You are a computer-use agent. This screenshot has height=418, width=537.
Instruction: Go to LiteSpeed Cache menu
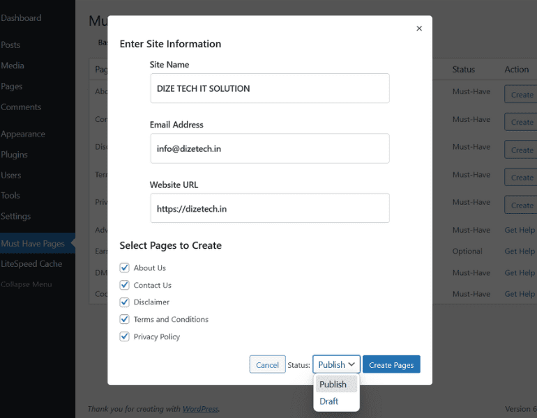point(31,264)
